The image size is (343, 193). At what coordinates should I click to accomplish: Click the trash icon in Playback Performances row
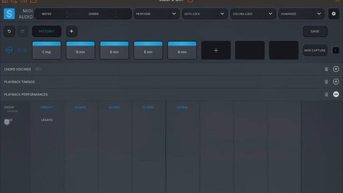click(326, 94)
